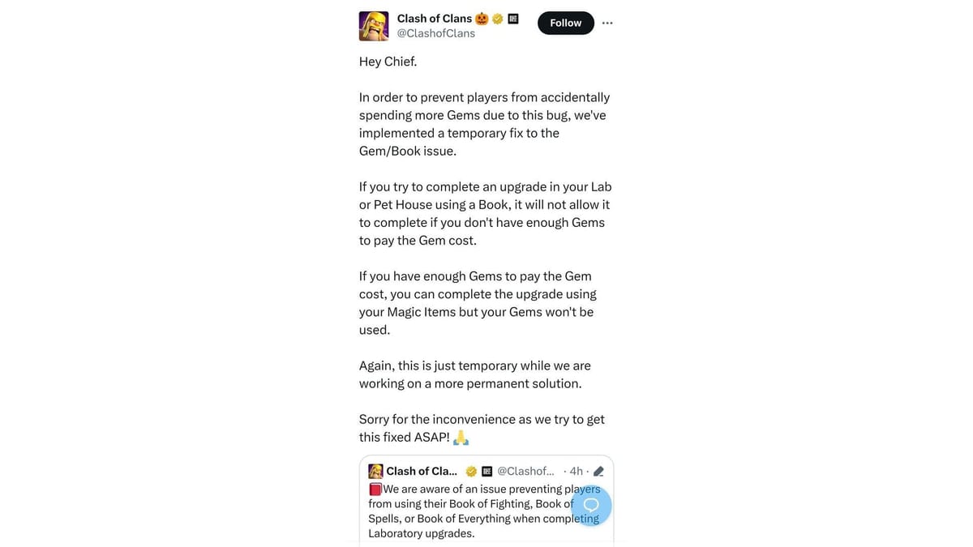Image resolution: width=973 pixels, height=547 pixels.
Task: Click the praying hands emoji ending the tweet
Action: (x=460, y=437)
